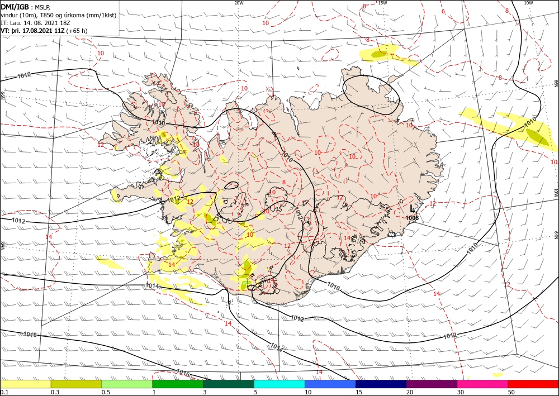Select the olive 0.3–0.5 legend swatch

pyautogui.click(x=76, y=384)
